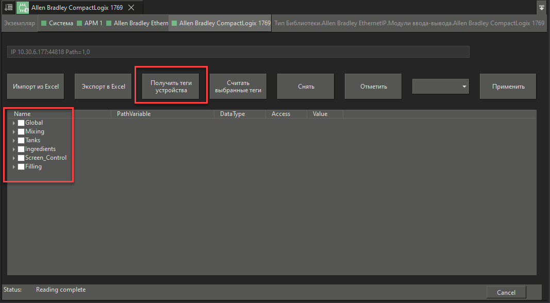
Task: Click the sort list icon at top-left
Action: click(x=8, y=8)
